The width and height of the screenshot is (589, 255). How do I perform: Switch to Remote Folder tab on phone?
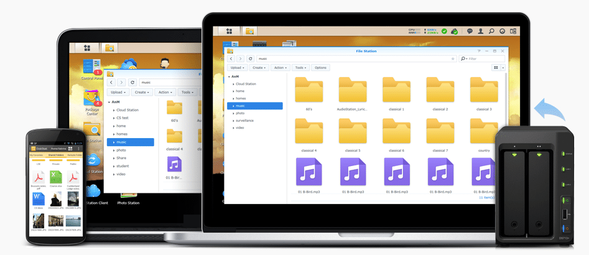point(74,155)
